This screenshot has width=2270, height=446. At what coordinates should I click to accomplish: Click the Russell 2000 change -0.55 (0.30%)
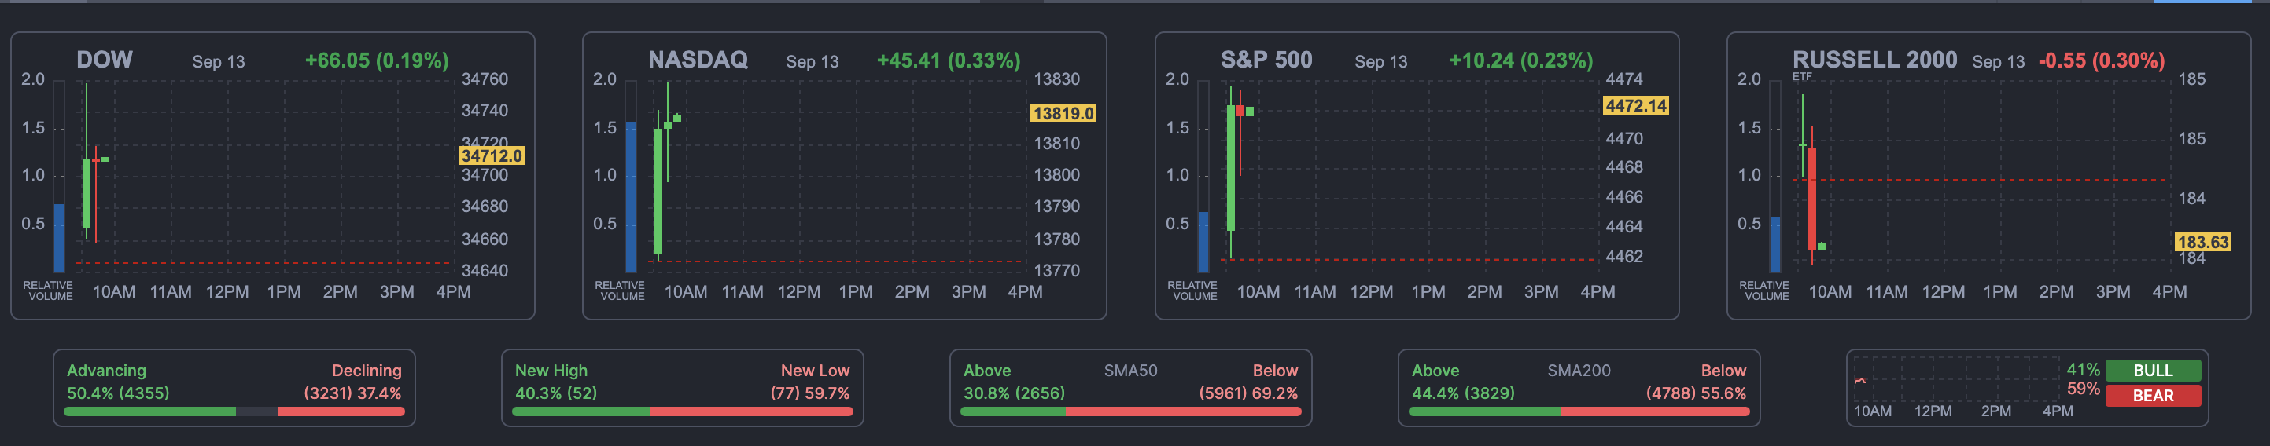pos(2102,60)
